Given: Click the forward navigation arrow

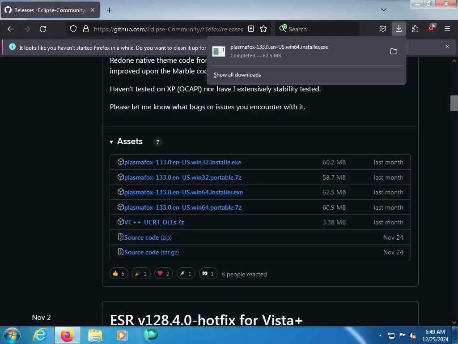Looking at the screenshot, I should [27, 29].
